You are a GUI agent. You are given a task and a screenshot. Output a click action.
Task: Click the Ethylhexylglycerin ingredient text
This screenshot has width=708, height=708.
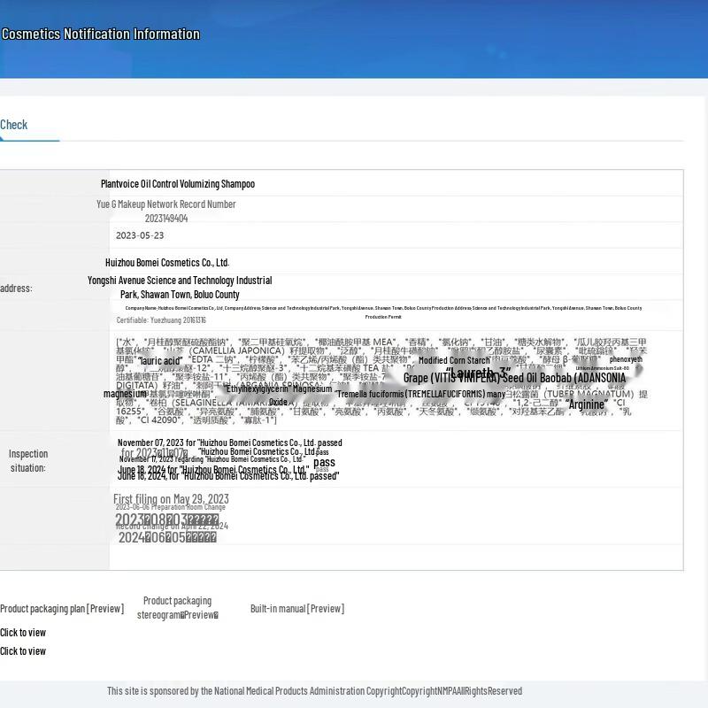point(258,389)
